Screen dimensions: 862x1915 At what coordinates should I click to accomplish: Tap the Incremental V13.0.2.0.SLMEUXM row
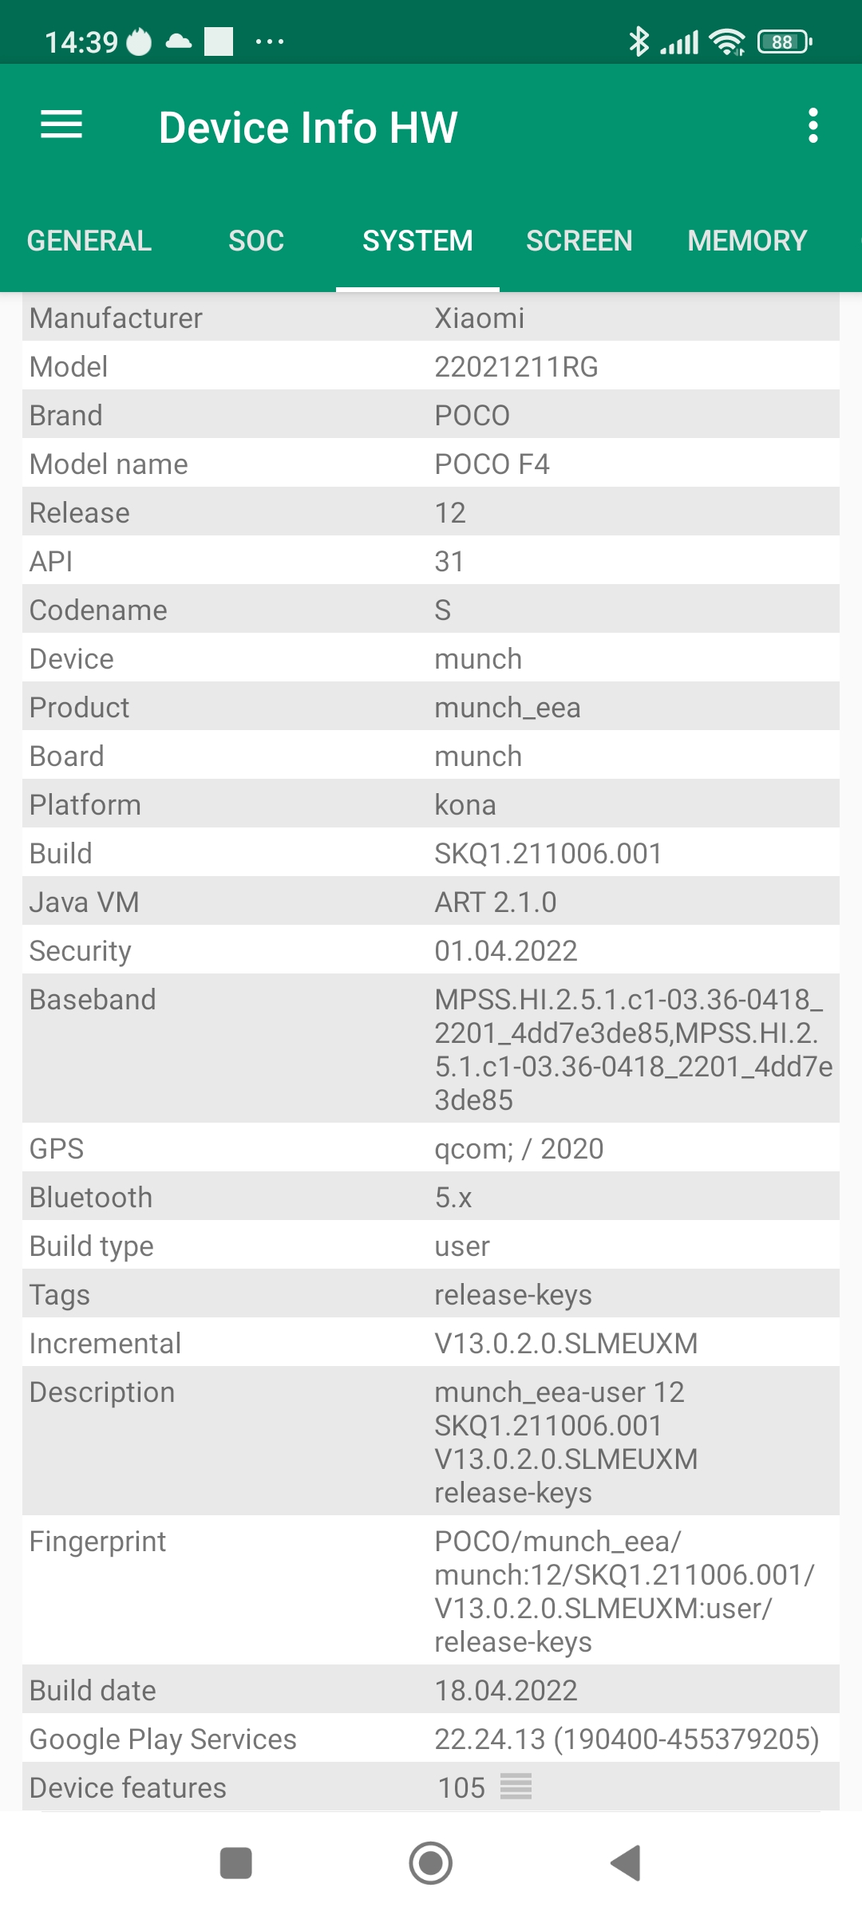pyautogui.click(x=431, y=1343)
